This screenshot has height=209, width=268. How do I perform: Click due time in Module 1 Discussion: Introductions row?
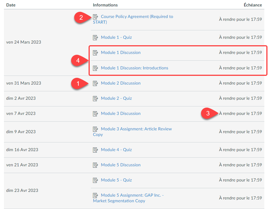point(240,68)
